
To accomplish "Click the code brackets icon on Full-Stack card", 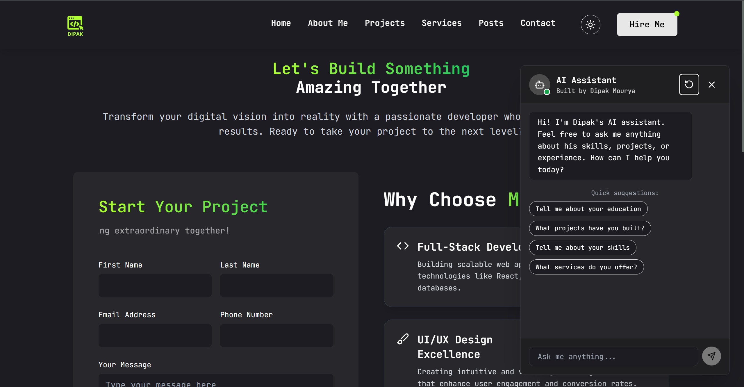I will [x=402, y=246].
